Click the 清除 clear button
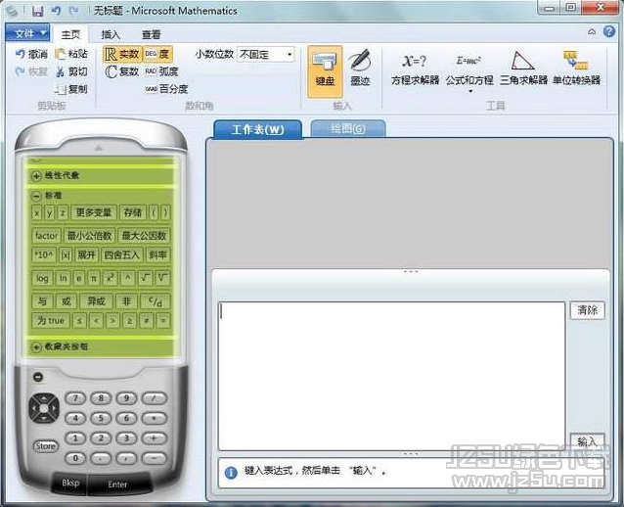624x507 pixels. (588, 310)
